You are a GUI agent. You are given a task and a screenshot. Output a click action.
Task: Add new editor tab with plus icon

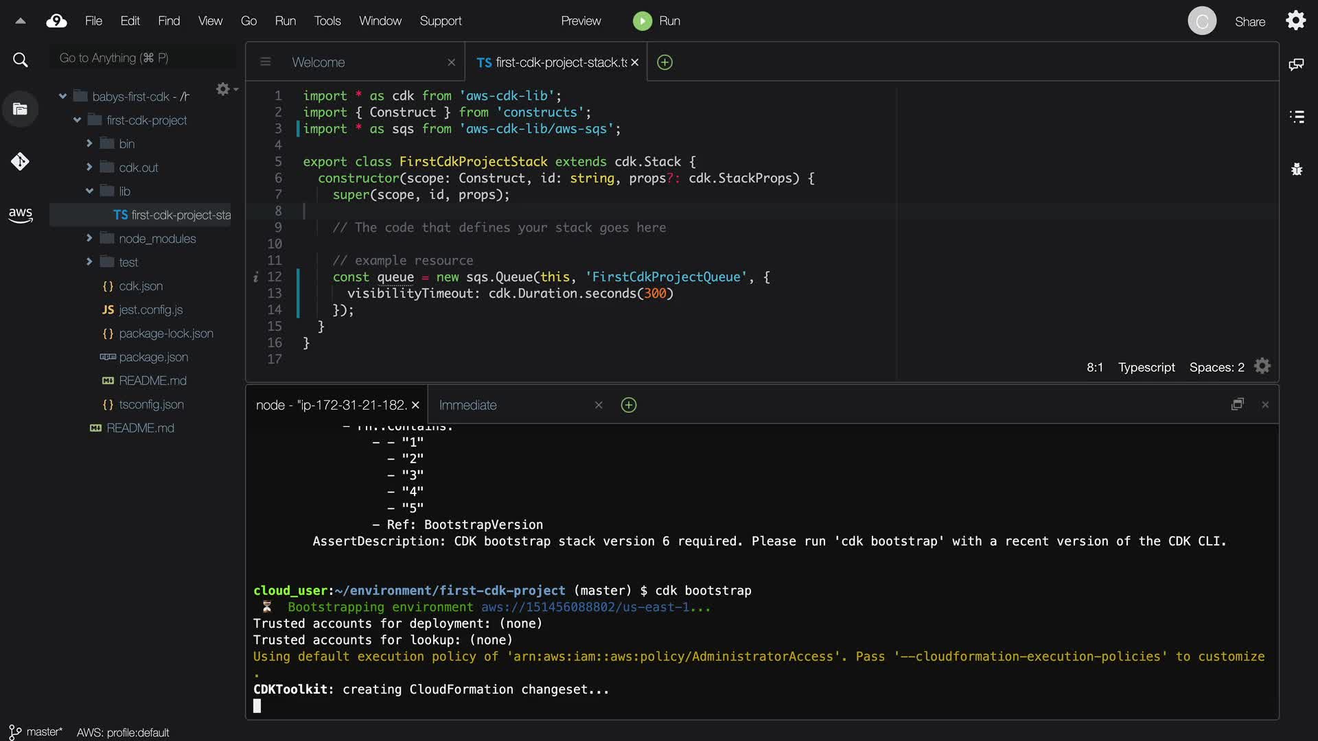tap(664, 62)
